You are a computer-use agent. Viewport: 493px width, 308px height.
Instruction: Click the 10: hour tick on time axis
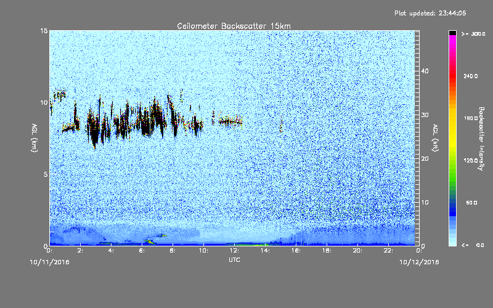[203, 251]
